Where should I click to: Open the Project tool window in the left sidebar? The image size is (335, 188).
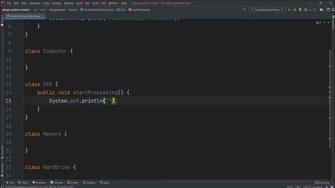[x=2, y=21]
